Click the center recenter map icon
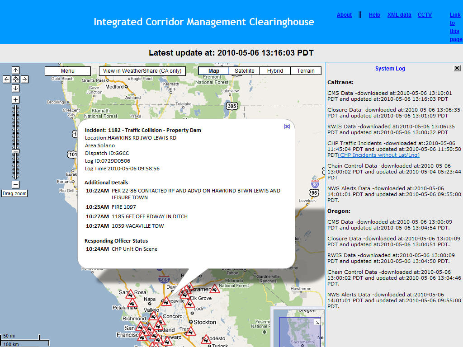 [15, 79]
